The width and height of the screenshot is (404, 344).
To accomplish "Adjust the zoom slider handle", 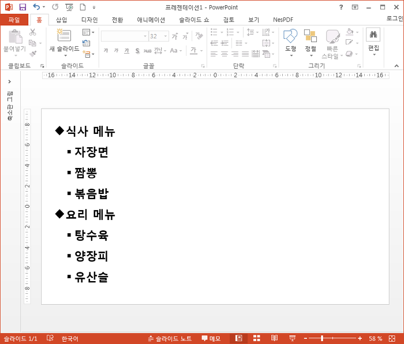I will [x=322, y=338].
